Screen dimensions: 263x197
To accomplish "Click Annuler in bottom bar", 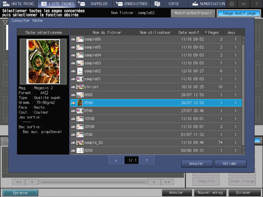I will [x=177, y=192].
